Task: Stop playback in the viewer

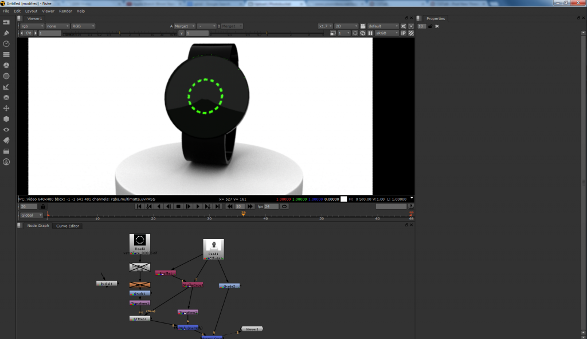Action: (x=178, y=206)
